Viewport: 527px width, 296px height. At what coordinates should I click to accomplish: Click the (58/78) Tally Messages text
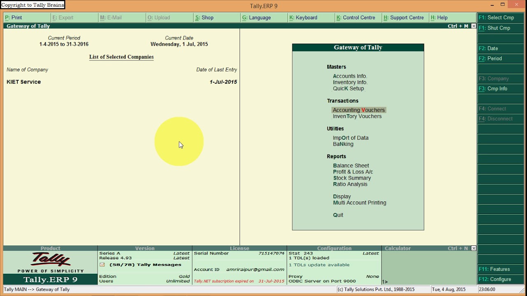tap(145, 265)
